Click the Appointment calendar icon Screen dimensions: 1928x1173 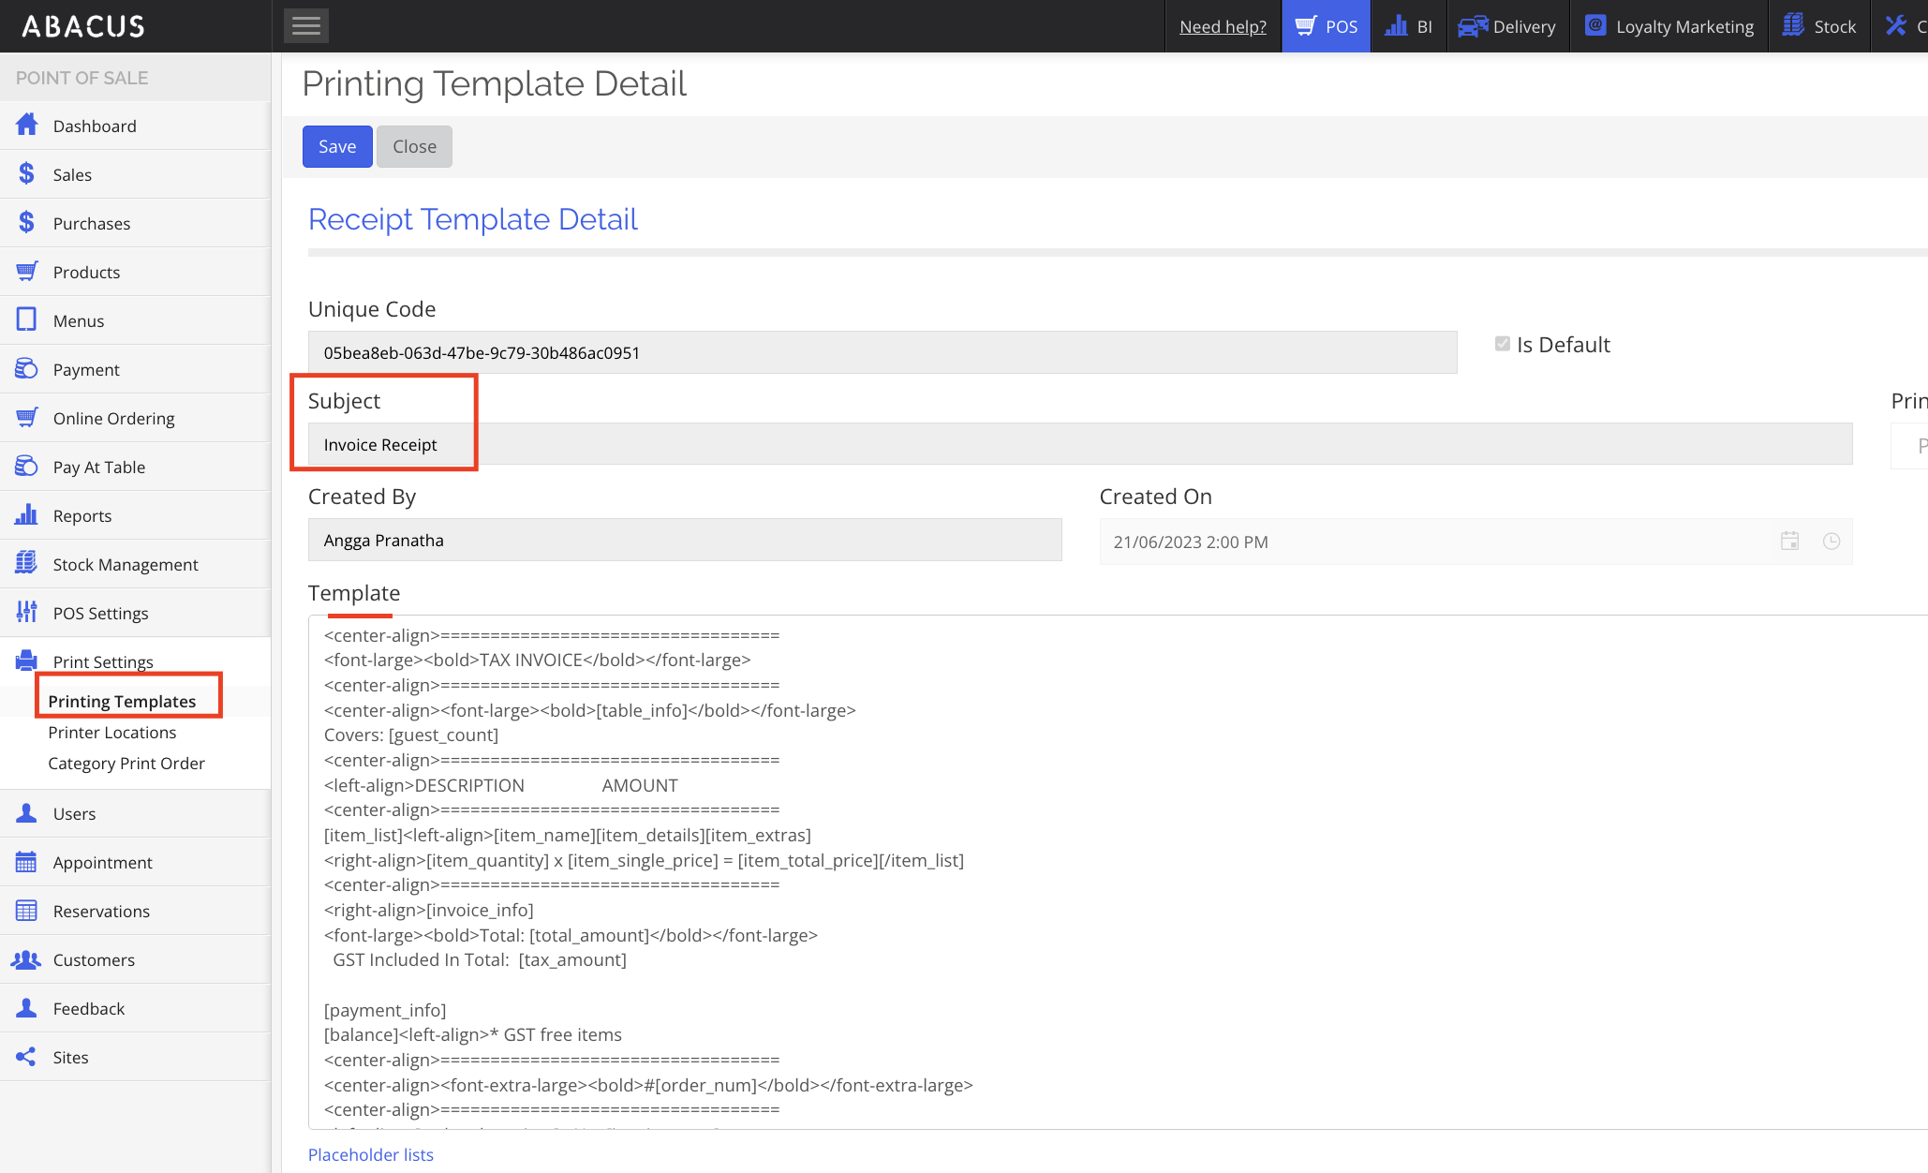(26, 862)
